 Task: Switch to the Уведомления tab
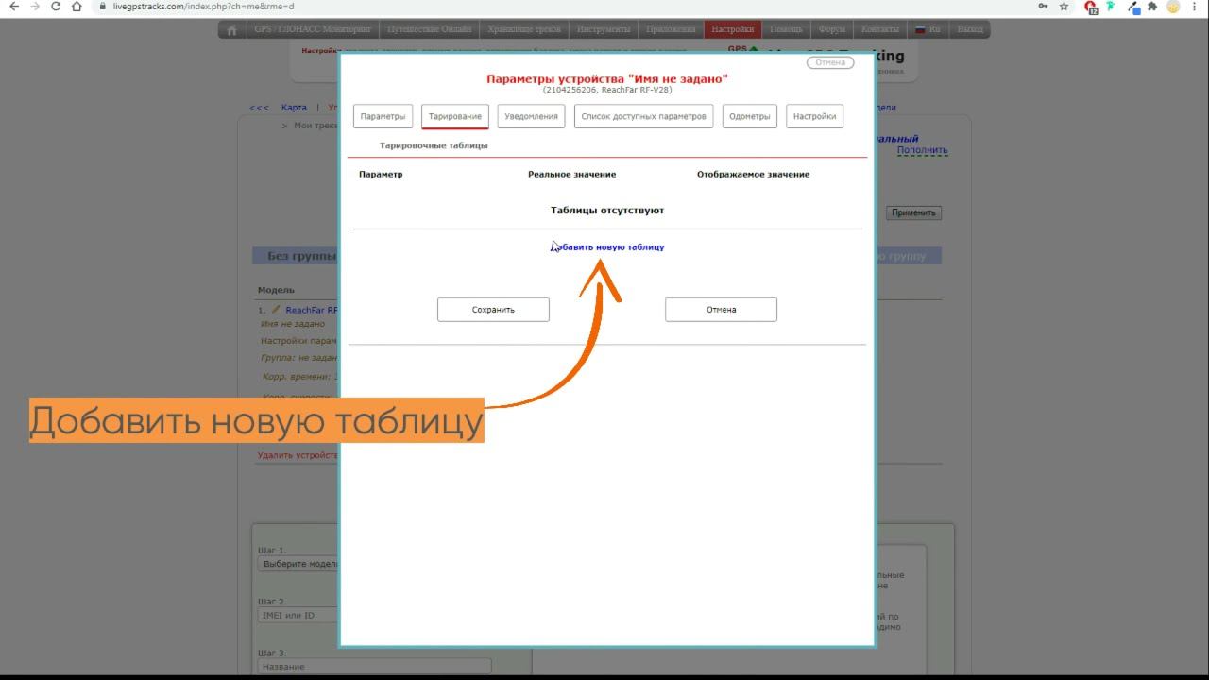pyautogui.click(x=531, y=116)
